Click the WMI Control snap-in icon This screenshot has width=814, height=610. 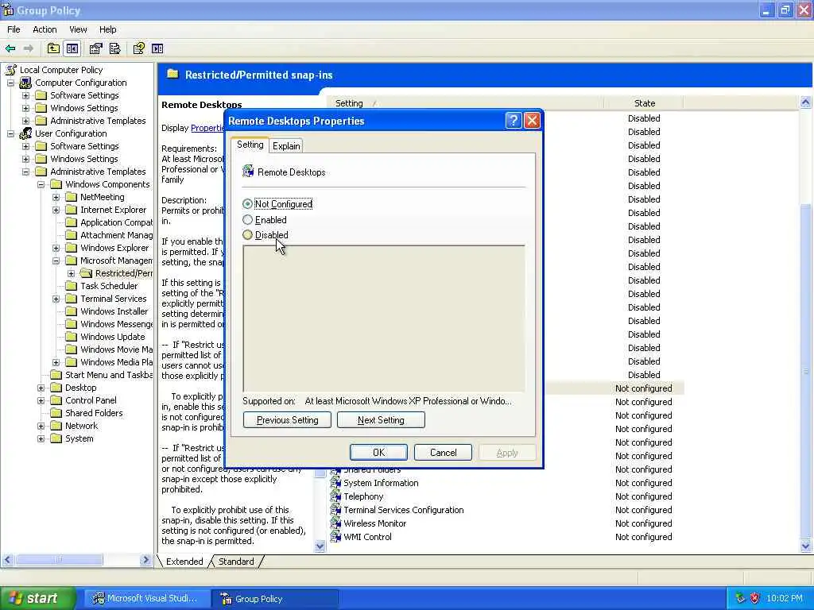tap(336, 537)
